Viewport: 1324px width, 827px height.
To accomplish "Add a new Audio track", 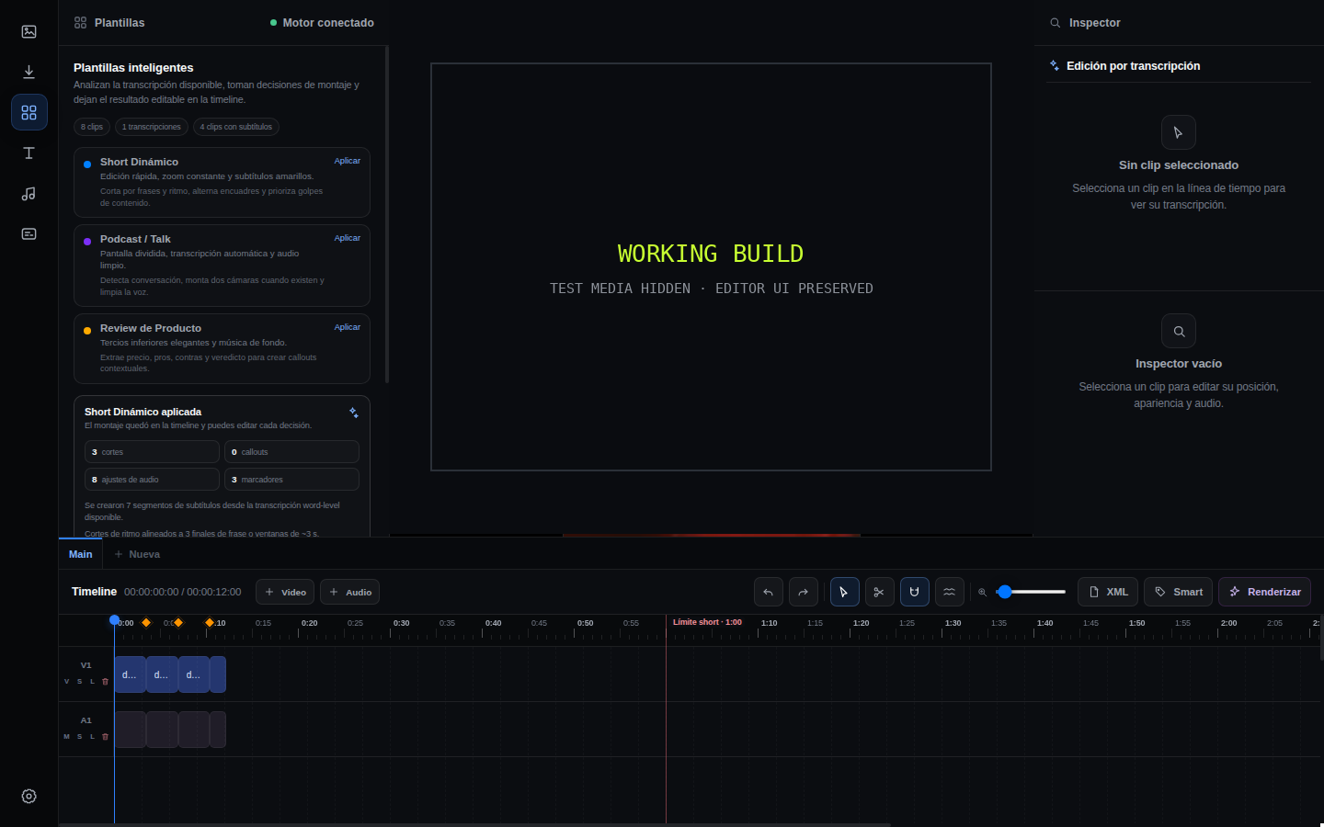I will 350,592.
